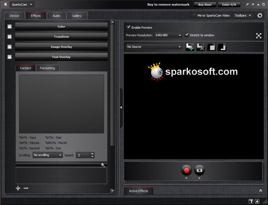
Task: Collapse the left panel with the arrow handle
Action: click(x=121, y=107)
